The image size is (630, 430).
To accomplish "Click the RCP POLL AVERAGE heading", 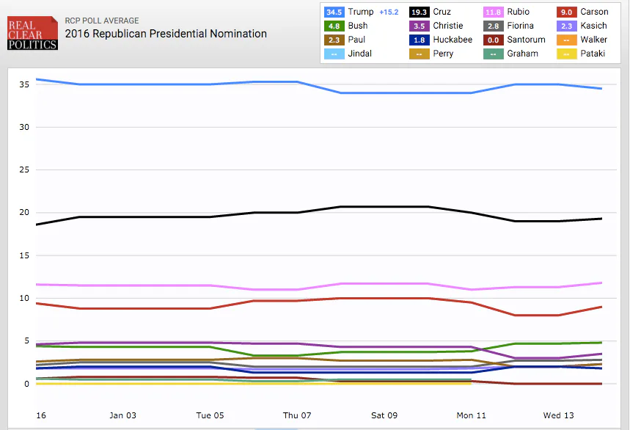I will tap(102, 21).
